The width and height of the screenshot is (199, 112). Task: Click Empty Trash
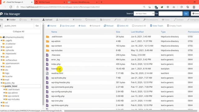click(174, 26)
